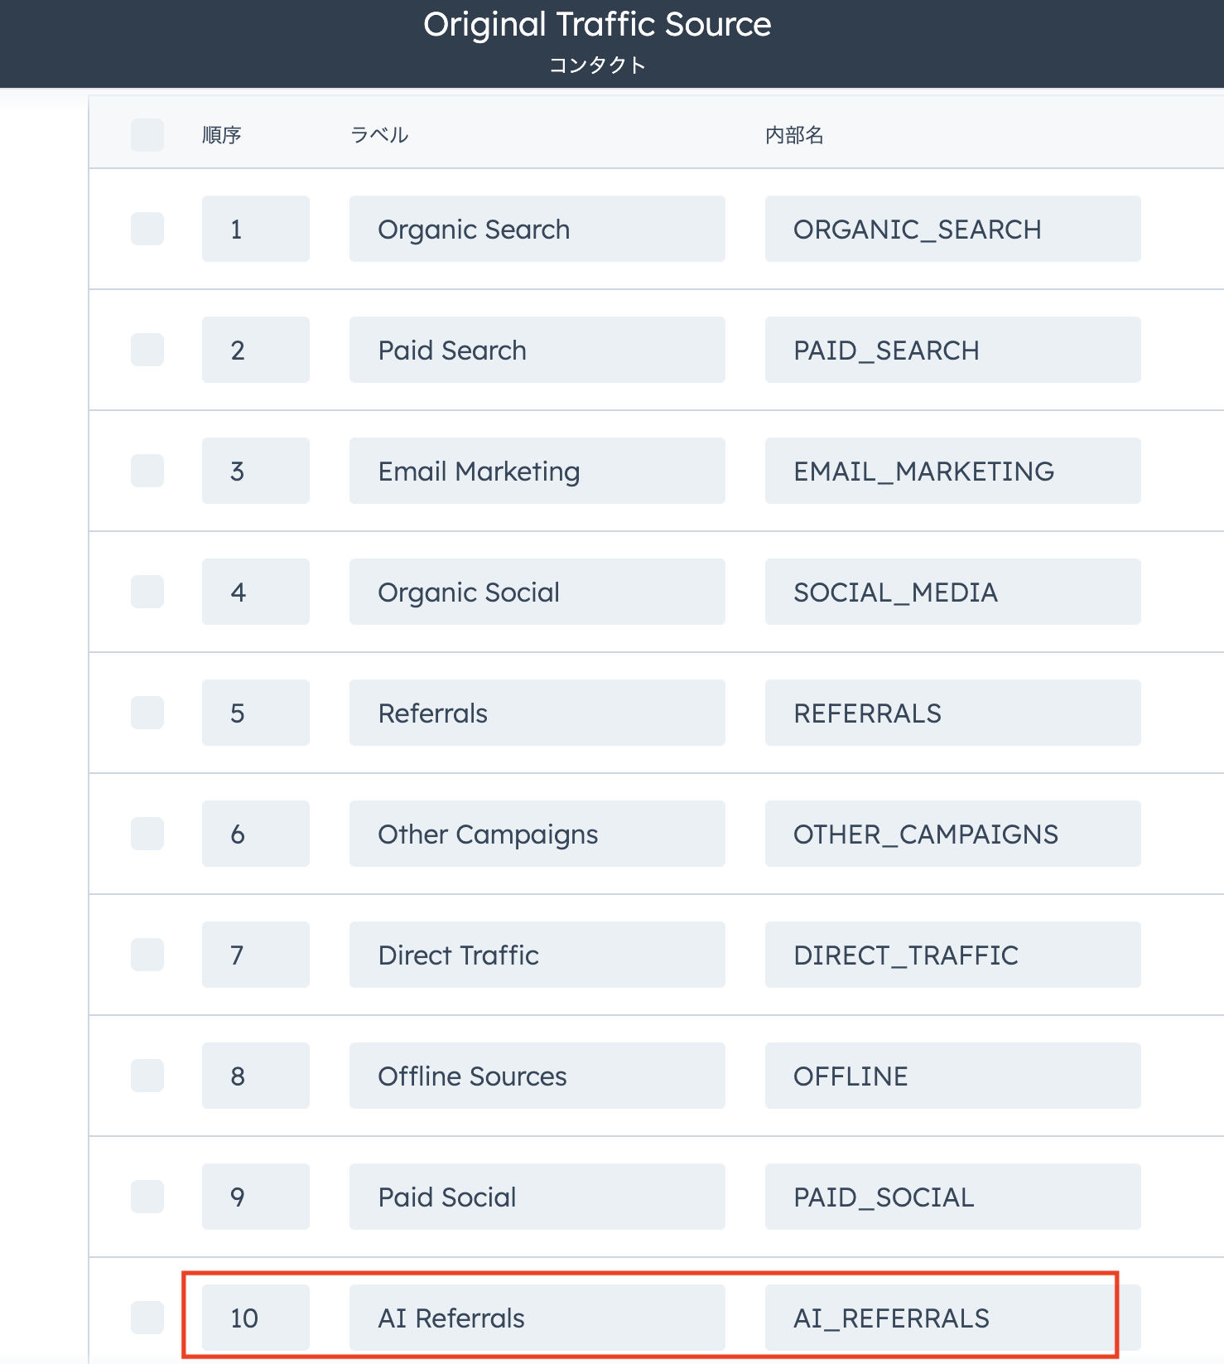Click the DIRECT_TRAFFIC internal name field

coord(953,955)
